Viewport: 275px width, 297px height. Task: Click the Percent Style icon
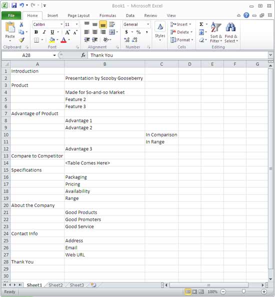pyautogui.click(x=138, y=32)
